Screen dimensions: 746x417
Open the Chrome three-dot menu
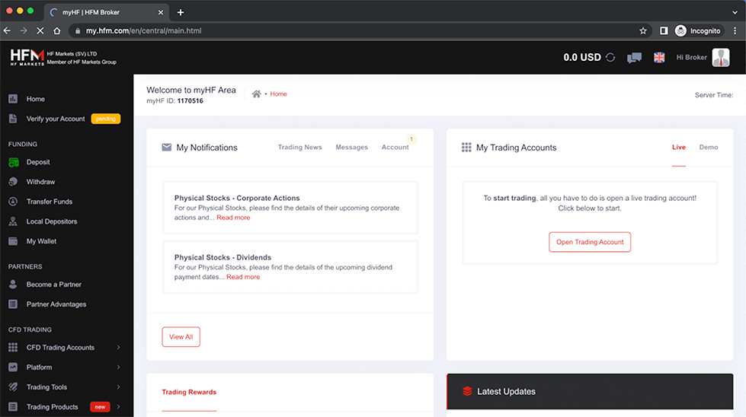click(735, 31)
